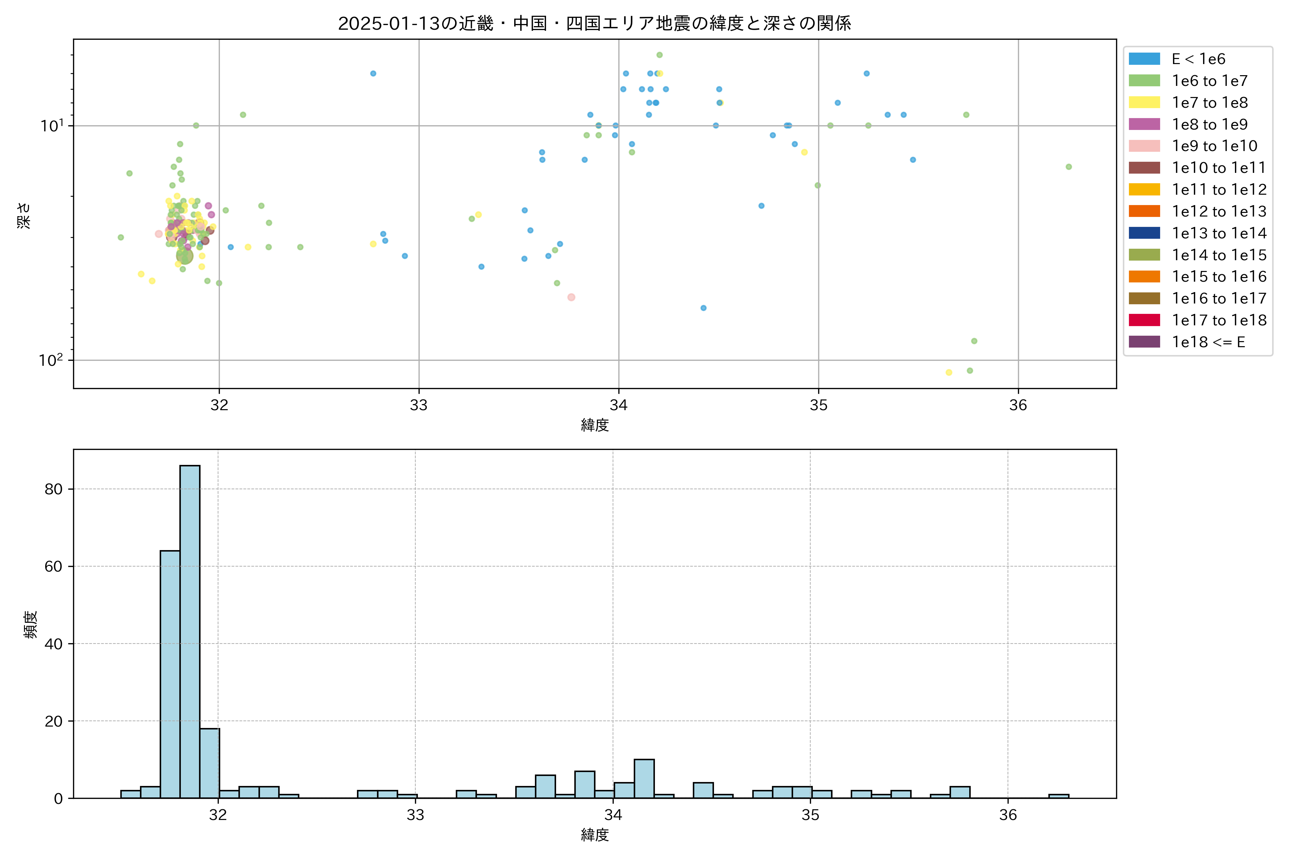Screen dimensions: 1289x859
Task: Click the yellow 1e7 to 1e8 legend swatch
Action: pos(1144,102)
